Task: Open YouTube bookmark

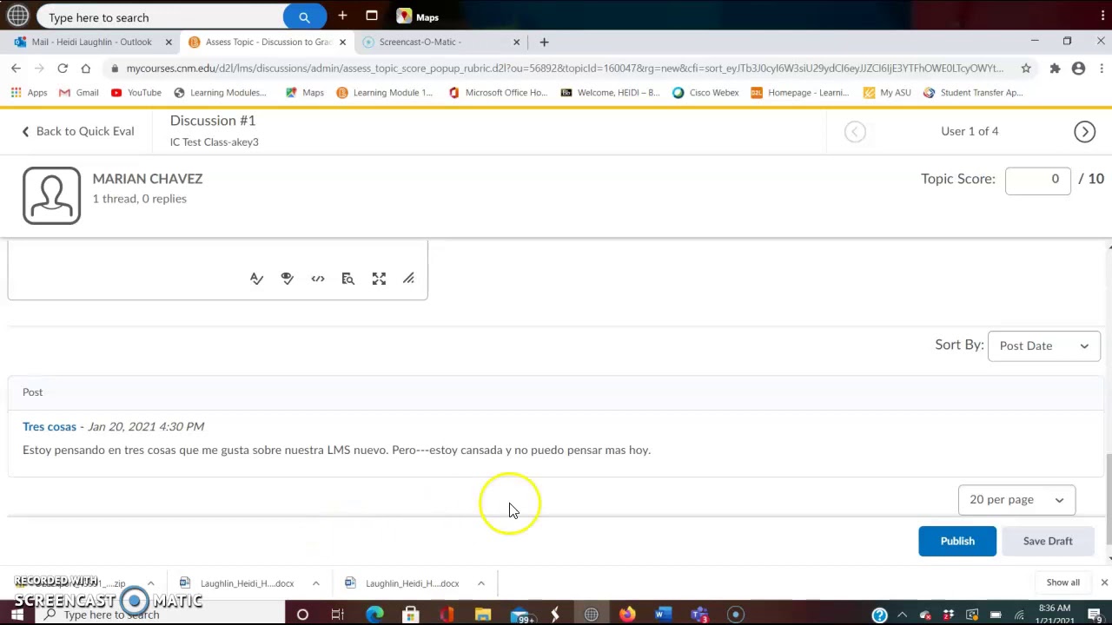Action: tap(136, 92)
